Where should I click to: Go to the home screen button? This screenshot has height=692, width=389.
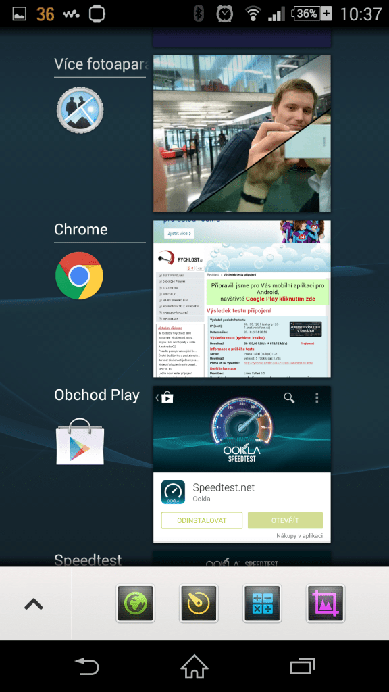pyautogui.click(x=194, y=666)
